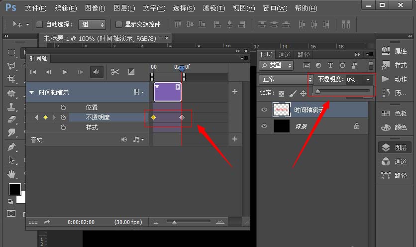The height and width of the screenshot is (247, 416).
Task: Open the 图像(I) menu
Action: tap(95, 8)
